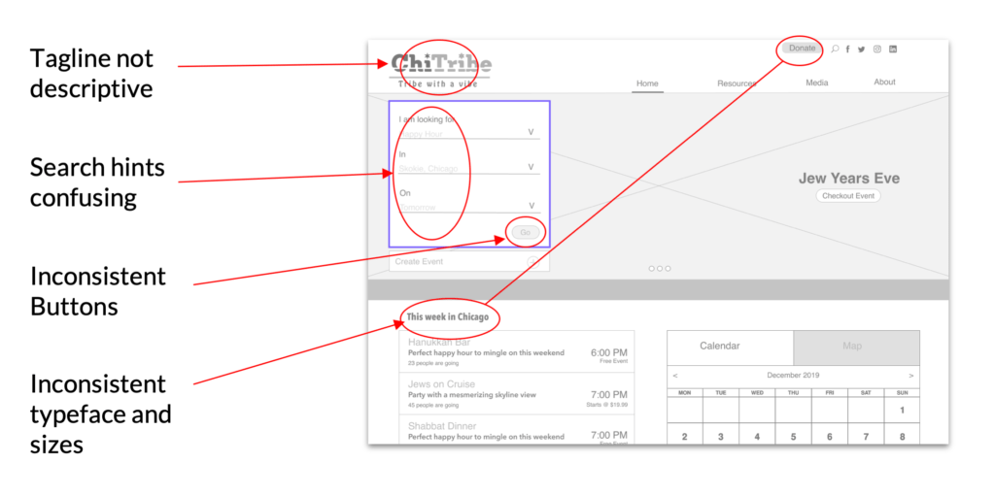The image size is (995, 496).
Task: Select the first carousel dot
Action: (x=652, y=268)
